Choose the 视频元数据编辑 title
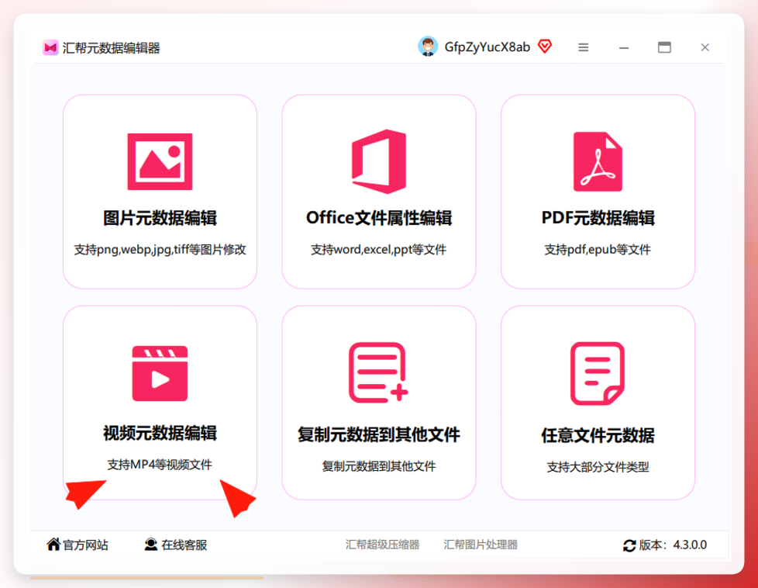This screenshot has height=588, width=758. tap(160, 433)
